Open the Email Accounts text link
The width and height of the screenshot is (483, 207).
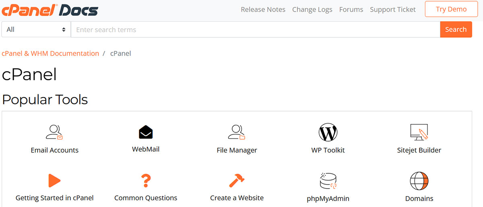tap(54, 150)
